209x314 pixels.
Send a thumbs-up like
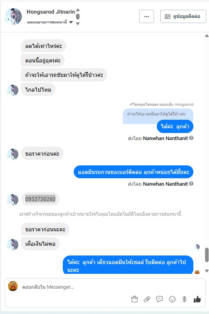(197, 299)
